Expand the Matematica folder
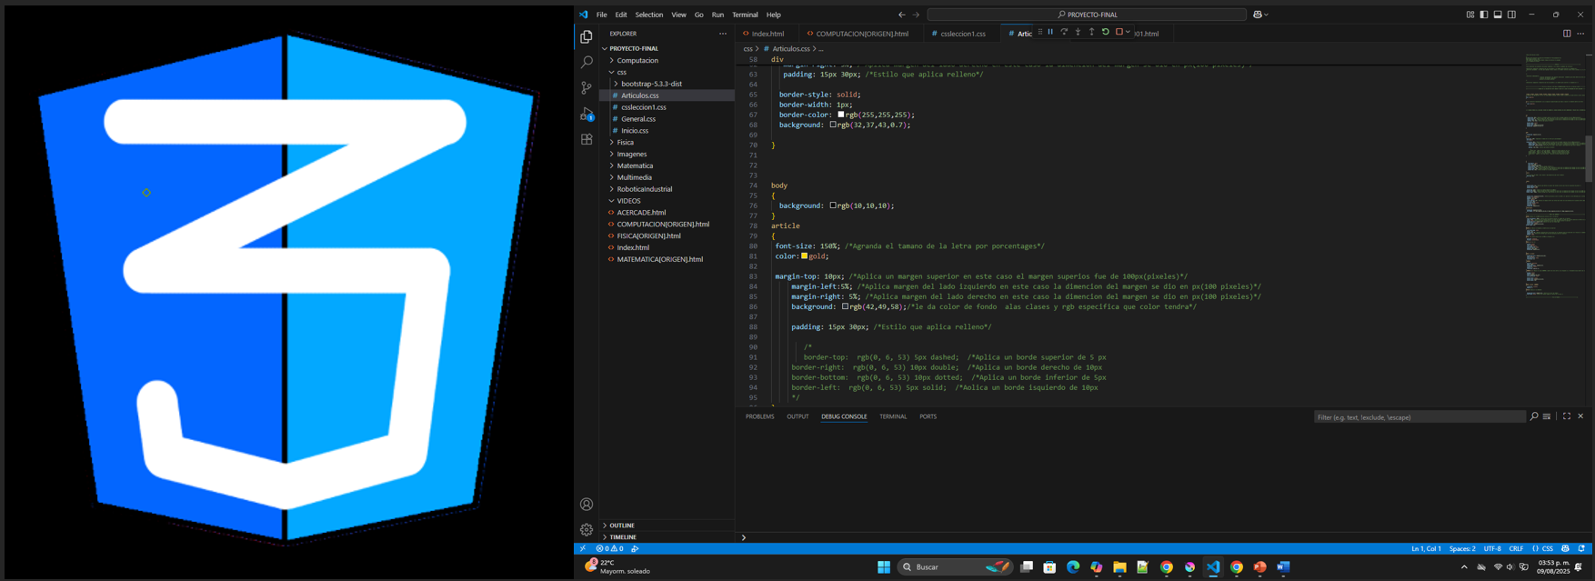The image size is (1595, 581). [x=667, y=165]
